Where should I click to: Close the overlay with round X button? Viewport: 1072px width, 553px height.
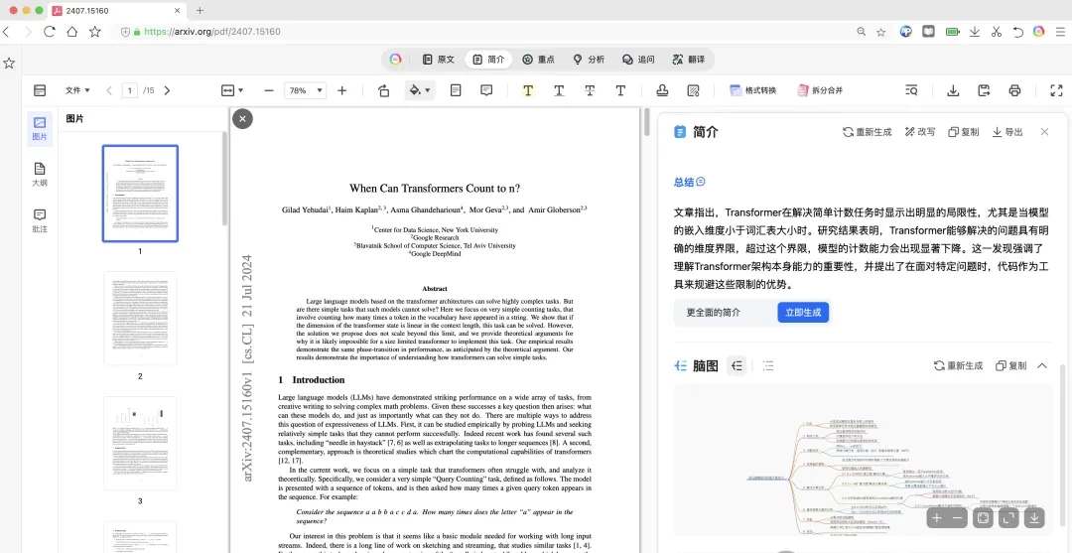click(x=243, y=118)
